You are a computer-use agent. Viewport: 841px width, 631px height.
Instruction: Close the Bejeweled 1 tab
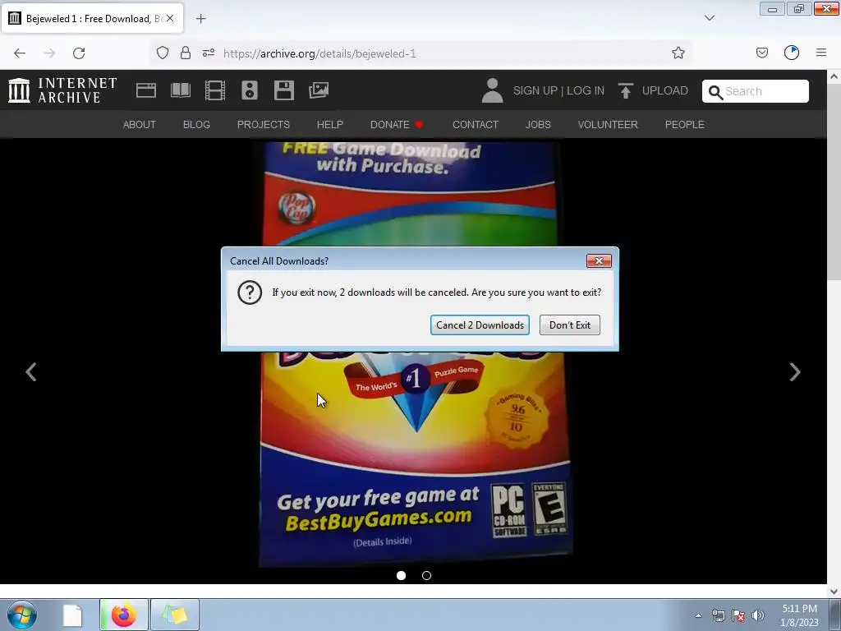(170, 18)
